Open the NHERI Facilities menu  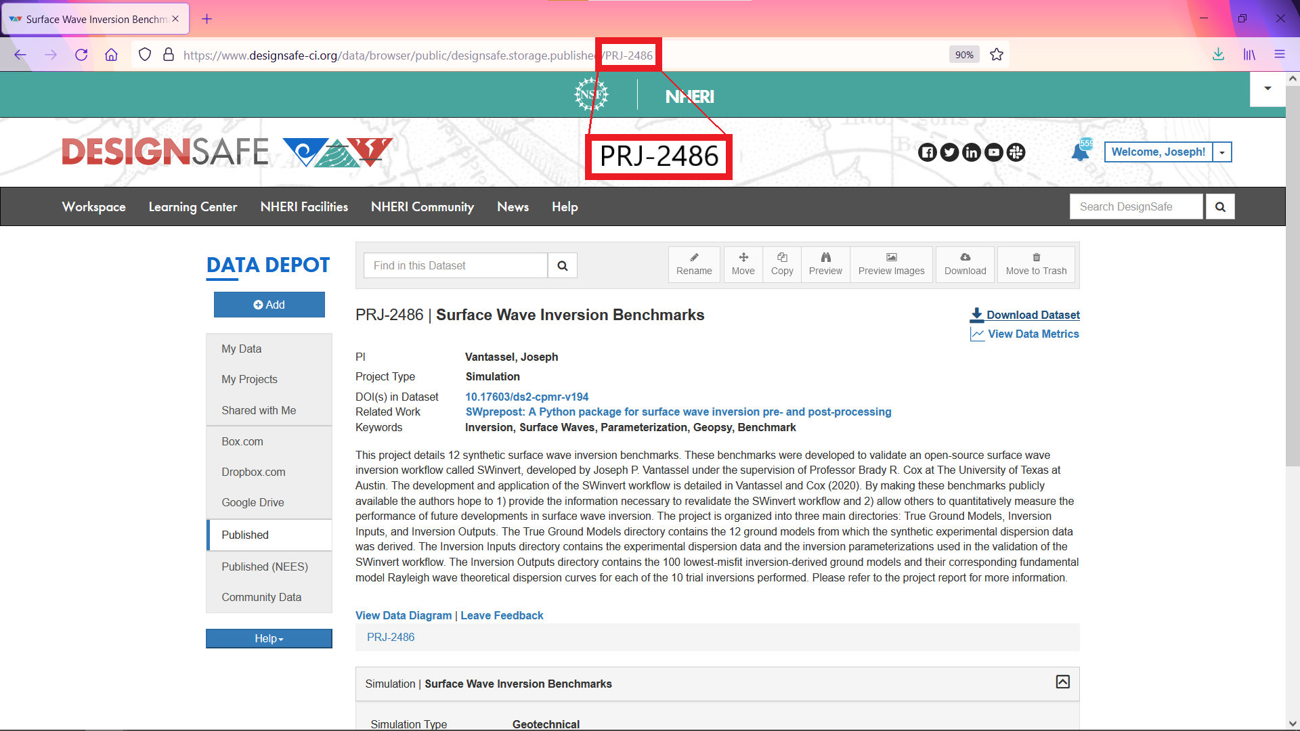pyautogui.click(x=304, y=207)
